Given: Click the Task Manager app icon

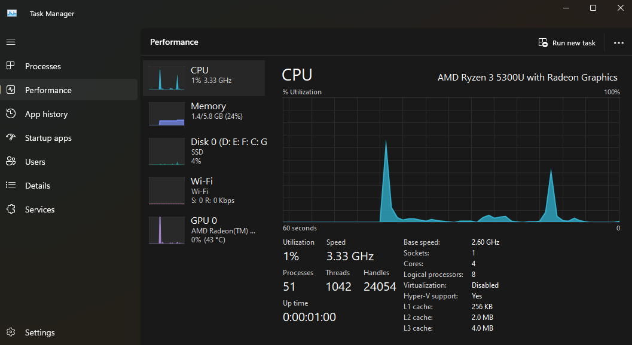Looking at the screenshot, I should tap(12, 13).
